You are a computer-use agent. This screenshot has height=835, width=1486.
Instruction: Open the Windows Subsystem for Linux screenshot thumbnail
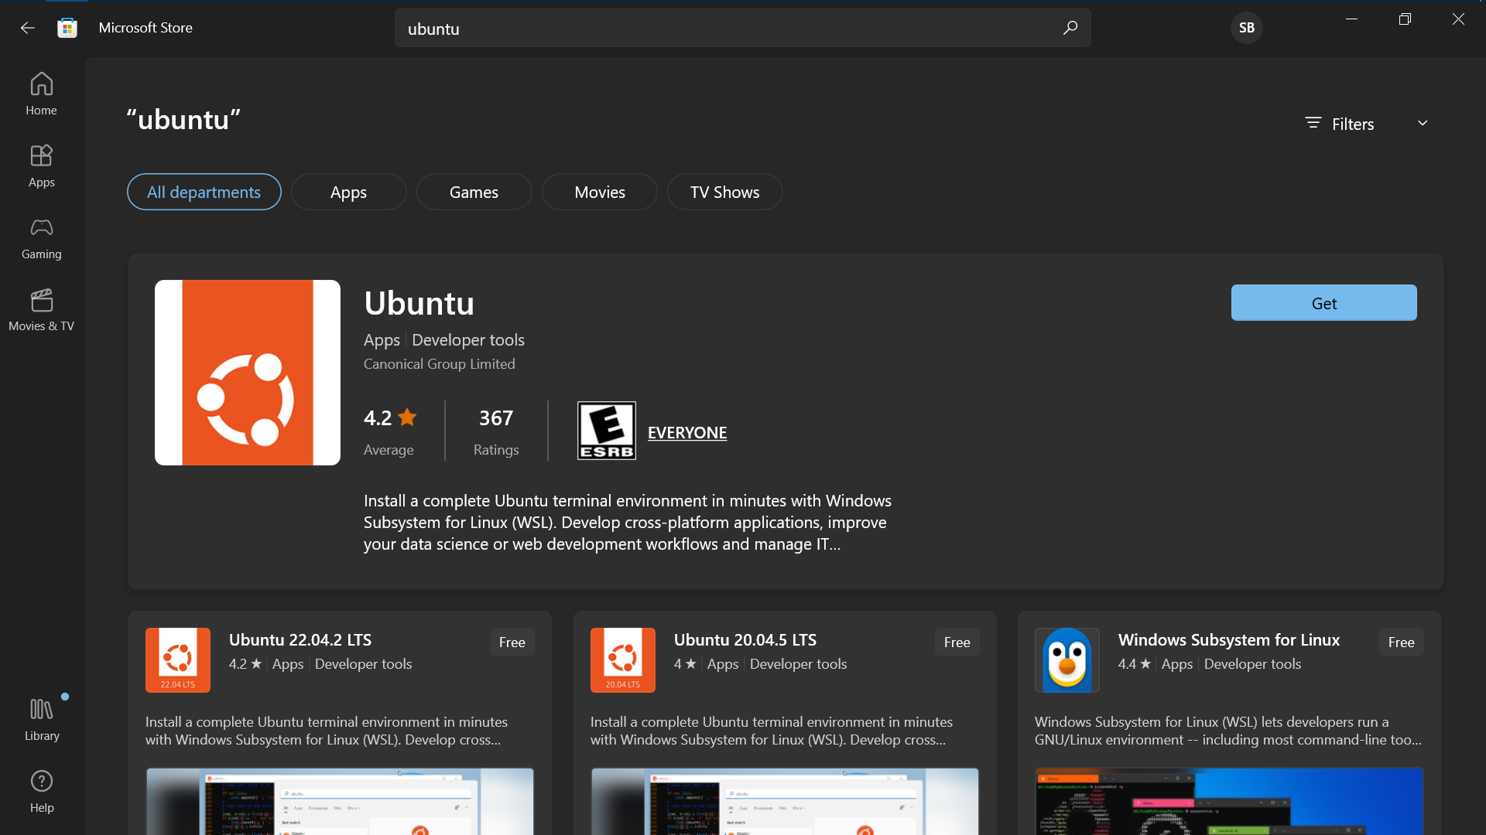[1228, 801]
